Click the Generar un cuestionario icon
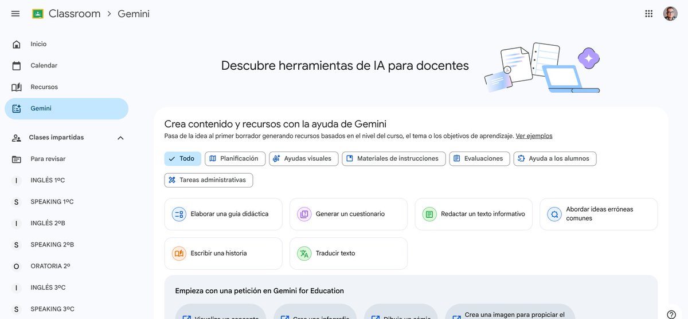This screenshot has height=319, width=688. click(304, 214)
